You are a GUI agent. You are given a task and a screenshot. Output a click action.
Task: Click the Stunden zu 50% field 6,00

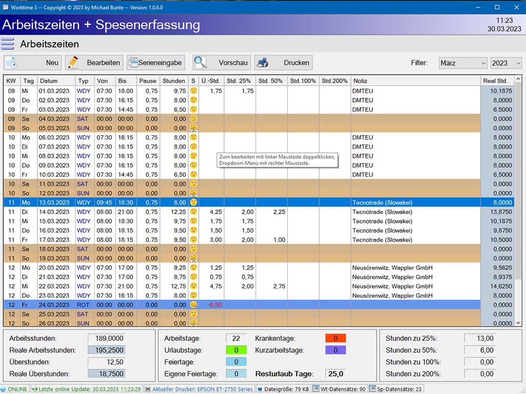point(480,350)
